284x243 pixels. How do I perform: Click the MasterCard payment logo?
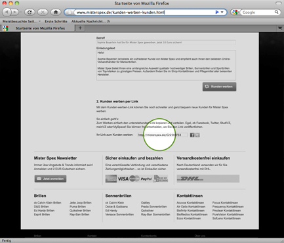point(134,179)
